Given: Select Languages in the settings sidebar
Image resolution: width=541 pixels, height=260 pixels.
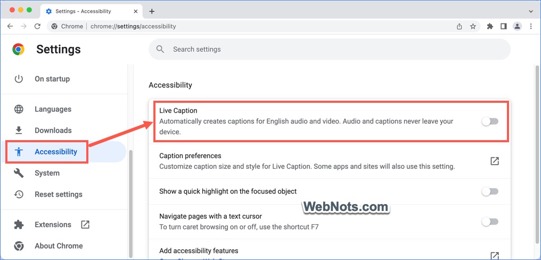Looking at the screenshot, I should click(53, 109).
